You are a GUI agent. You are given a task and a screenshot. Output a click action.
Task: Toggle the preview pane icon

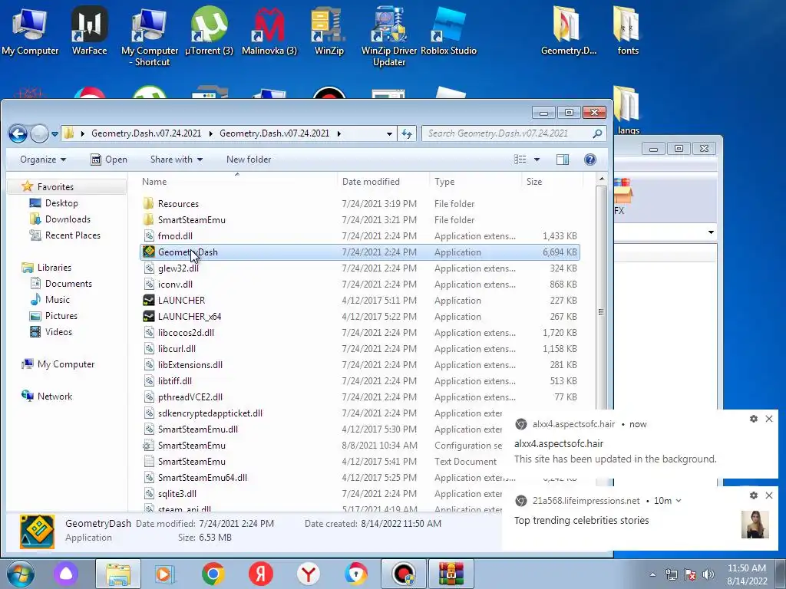coord(563,160)
